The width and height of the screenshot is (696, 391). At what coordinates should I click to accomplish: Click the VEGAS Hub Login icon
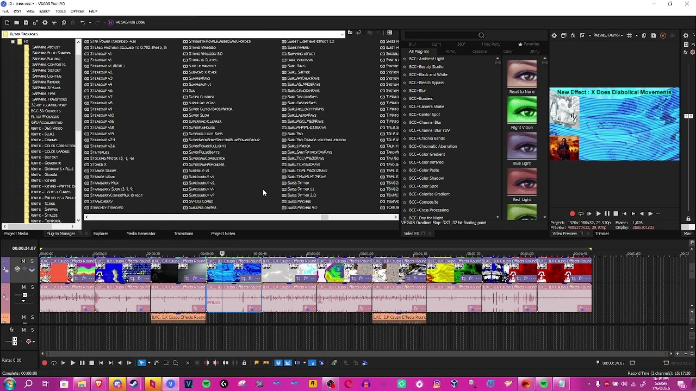[x=110, y=22]
